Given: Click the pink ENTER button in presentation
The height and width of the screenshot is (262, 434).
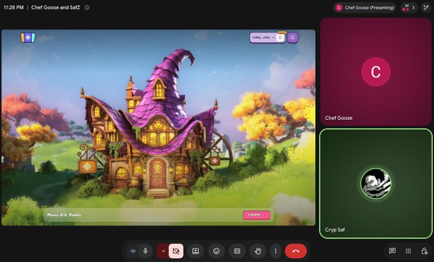Looking at the screenshot, I should (257, 215).
